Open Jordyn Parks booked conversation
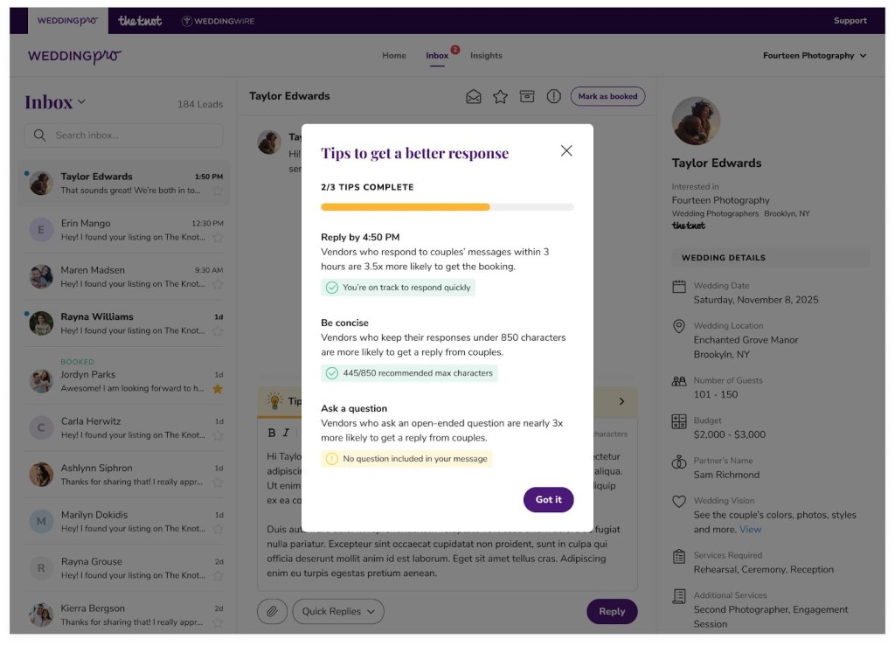 (124, 376)
